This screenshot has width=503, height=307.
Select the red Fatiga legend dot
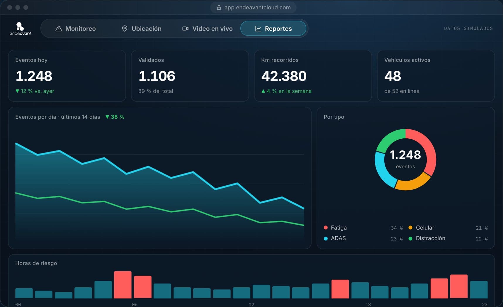pos(326,228)
